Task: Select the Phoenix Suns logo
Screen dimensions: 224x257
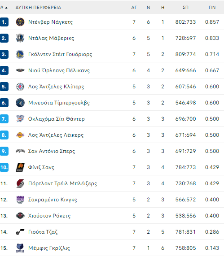Action: point(20,167)
